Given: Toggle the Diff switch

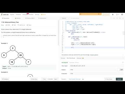Looking at the screenshot, I should (x=120, y=70).
